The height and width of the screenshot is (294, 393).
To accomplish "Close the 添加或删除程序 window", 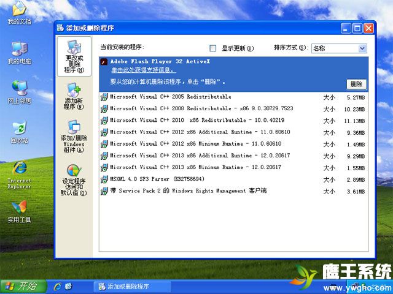I will (x=368, y=28).
